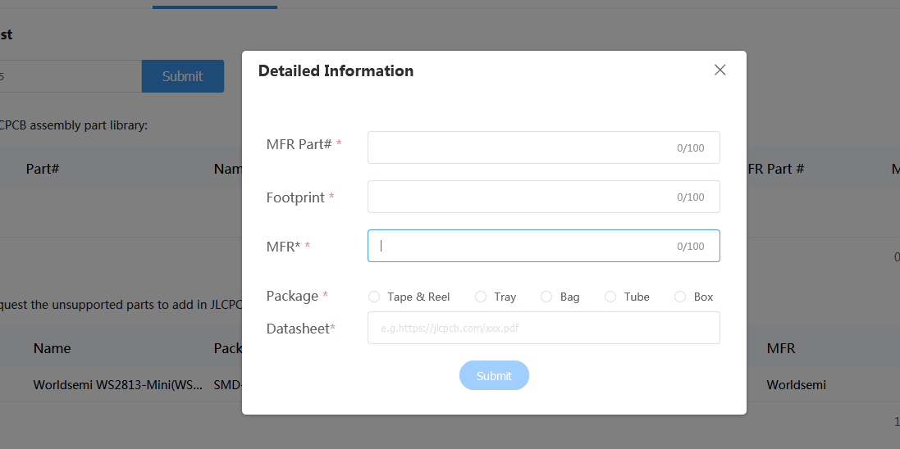This screenshot has width=900, height=449.
Task: Select the Box package option
Action: 680,297
